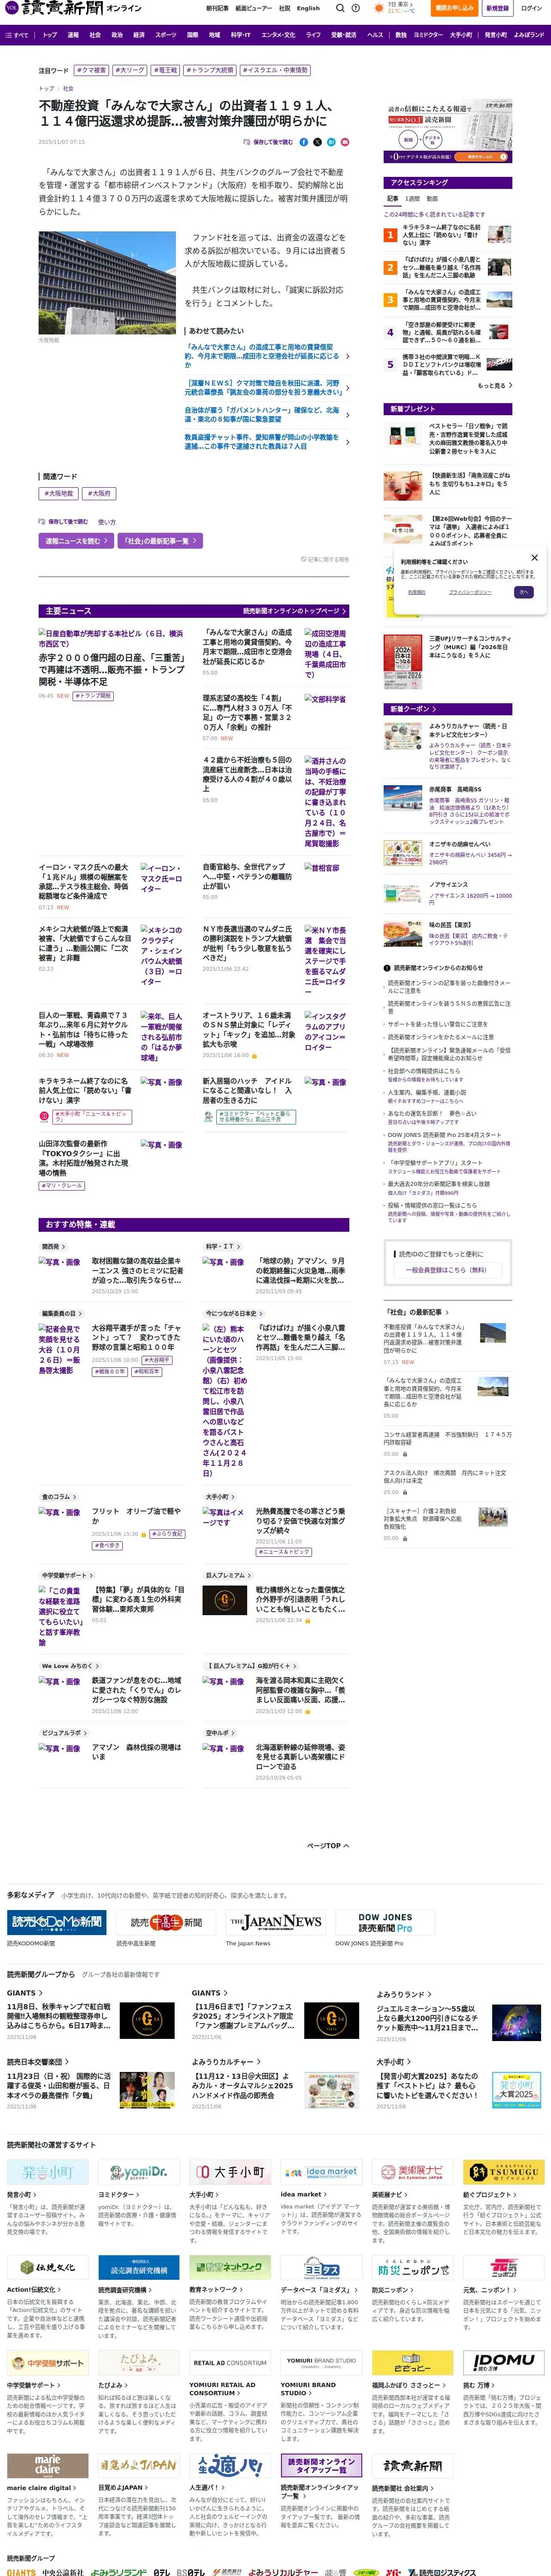Open the 読売中高生新聞 logo
The width and height of the screenshot is (551, 2576).
(x=165, y=1922)
